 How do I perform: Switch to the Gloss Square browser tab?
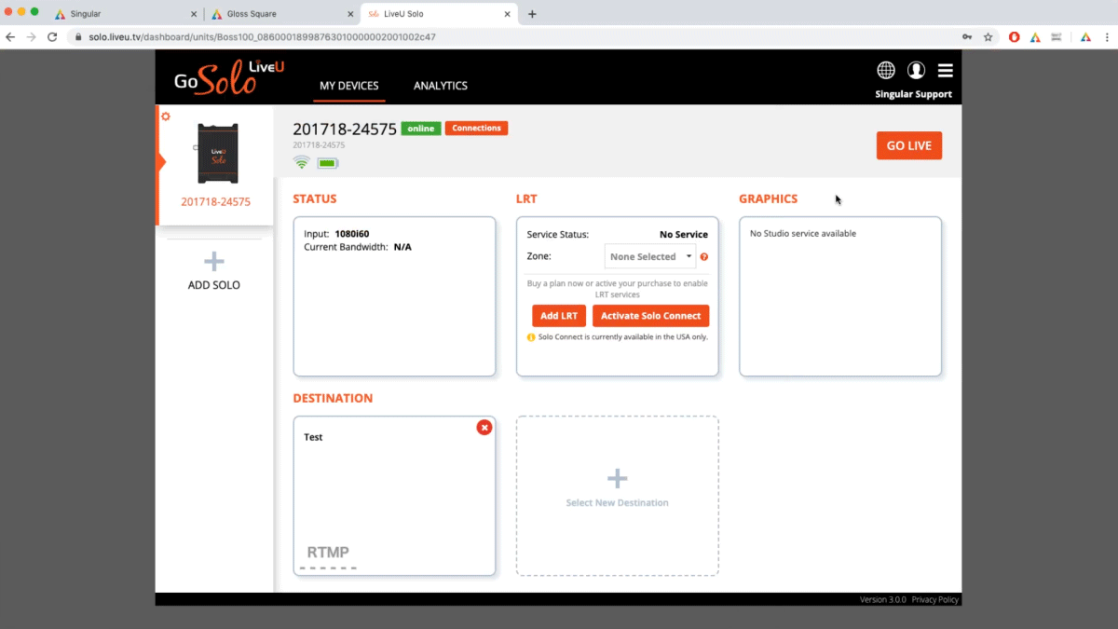pos(280,14)
